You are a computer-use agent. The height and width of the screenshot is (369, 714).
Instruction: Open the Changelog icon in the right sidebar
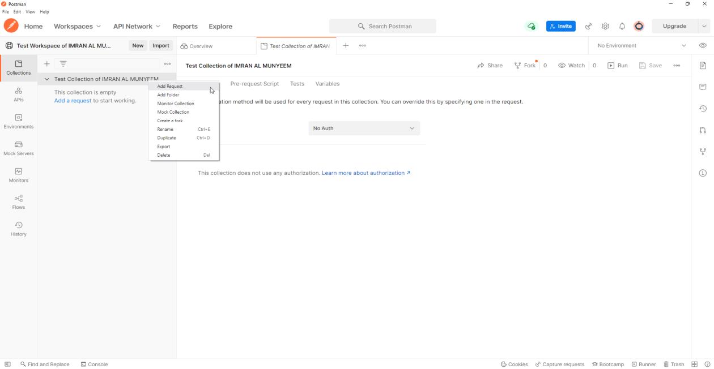[x=703, y=109]
